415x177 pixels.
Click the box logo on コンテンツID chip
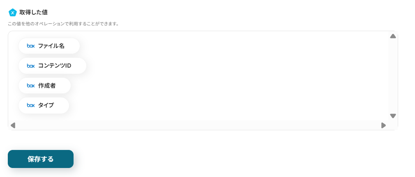(31, 66)
